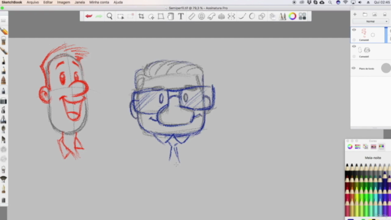Open the Wi-Fi status menu

(x=345, y=2)
